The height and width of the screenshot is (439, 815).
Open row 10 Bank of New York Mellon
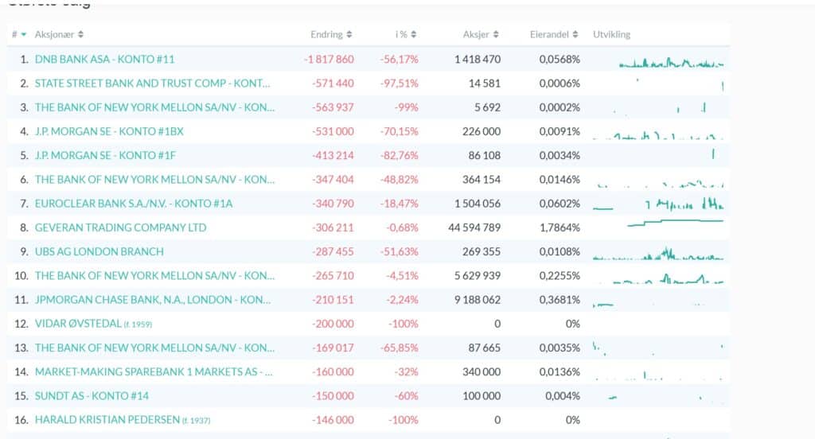click(x=154, y=276)
